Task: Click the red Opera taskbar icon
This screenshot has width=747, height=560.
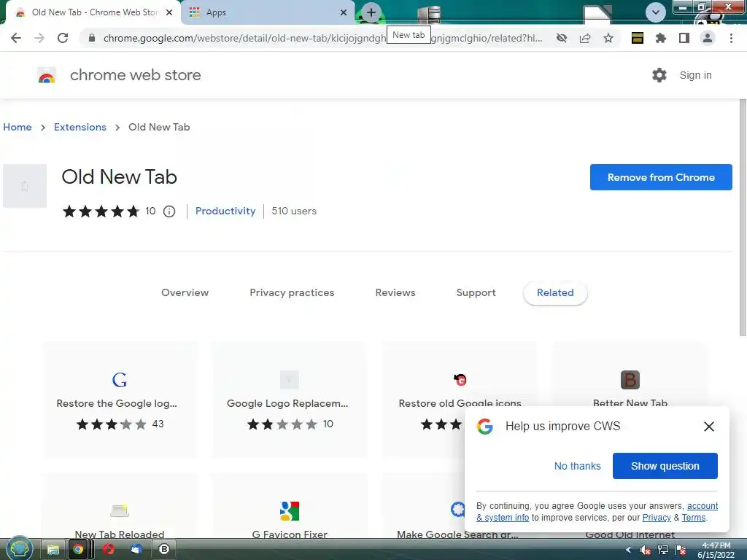Action: (109, 550)
